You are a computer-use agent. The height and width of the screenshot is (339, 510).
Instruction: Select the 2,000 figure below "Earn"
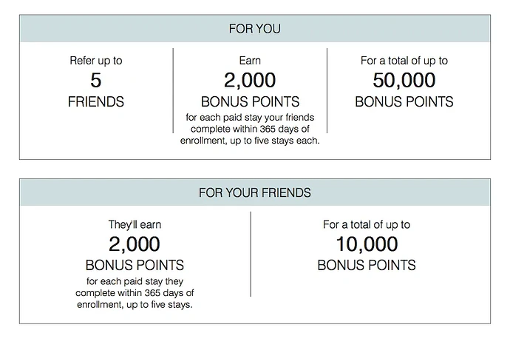[250, 81]
